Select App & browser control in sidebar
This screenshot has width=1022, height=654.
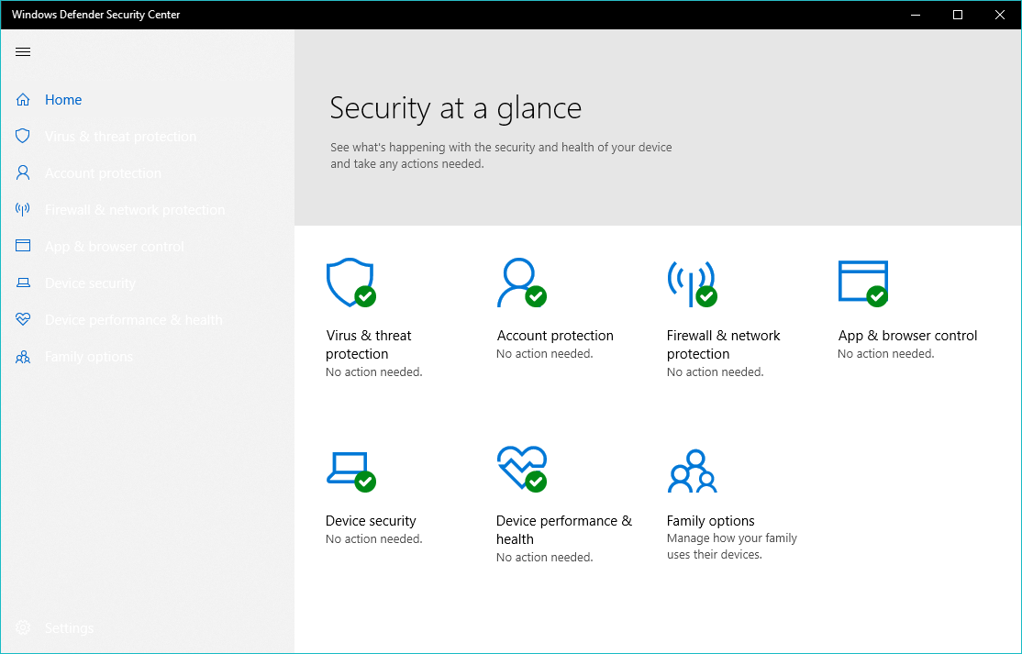(x=115, y=247)
